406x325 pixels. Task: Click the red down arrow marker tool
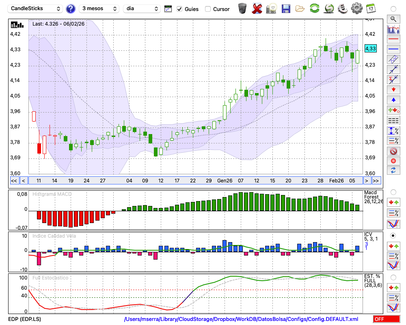pos(393,90)
